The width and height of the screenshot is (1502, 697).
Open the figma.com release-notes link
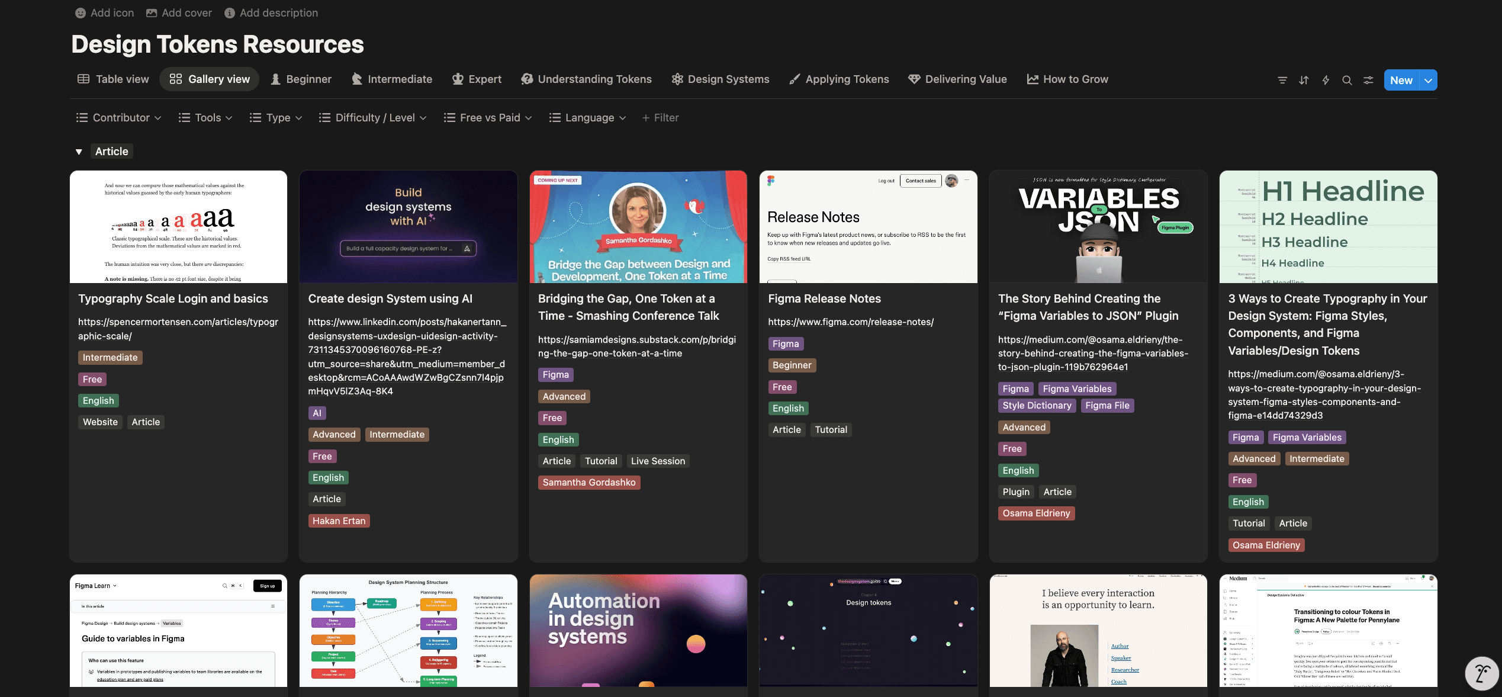point(850,322)
